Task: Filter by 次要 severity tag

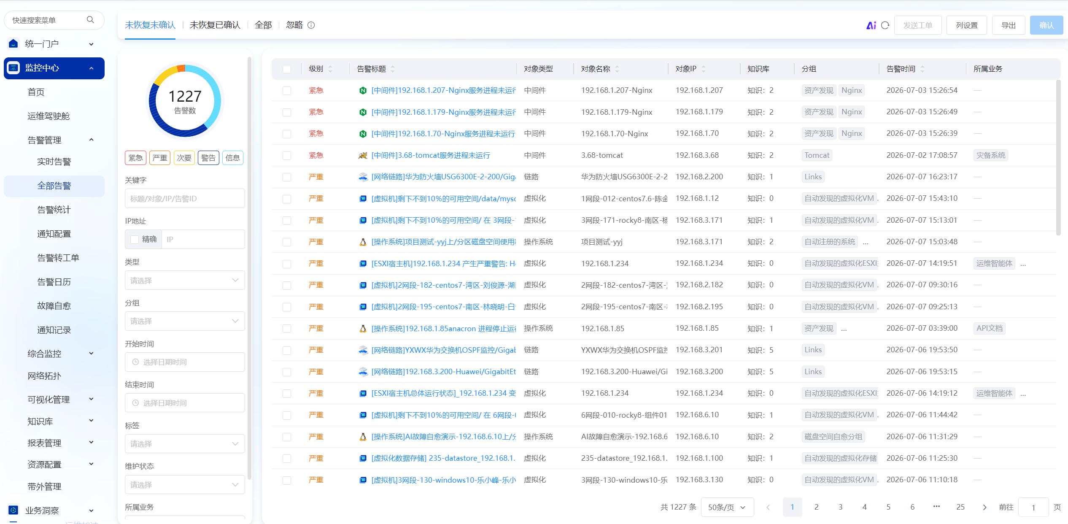Action: [x=184, y=158]
